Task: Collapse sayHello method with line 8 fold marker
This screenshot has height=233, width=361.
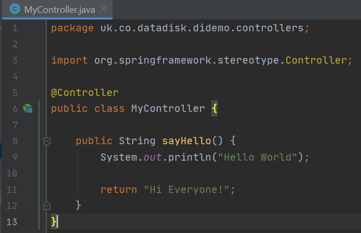Action: (47, 141)
